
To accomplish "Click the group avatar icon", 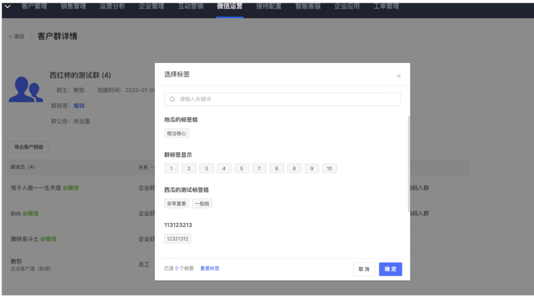I will [x=26, y=89].
